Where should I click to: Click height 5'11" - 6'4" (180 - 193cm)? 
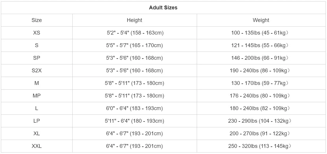[x=134, y=121]
